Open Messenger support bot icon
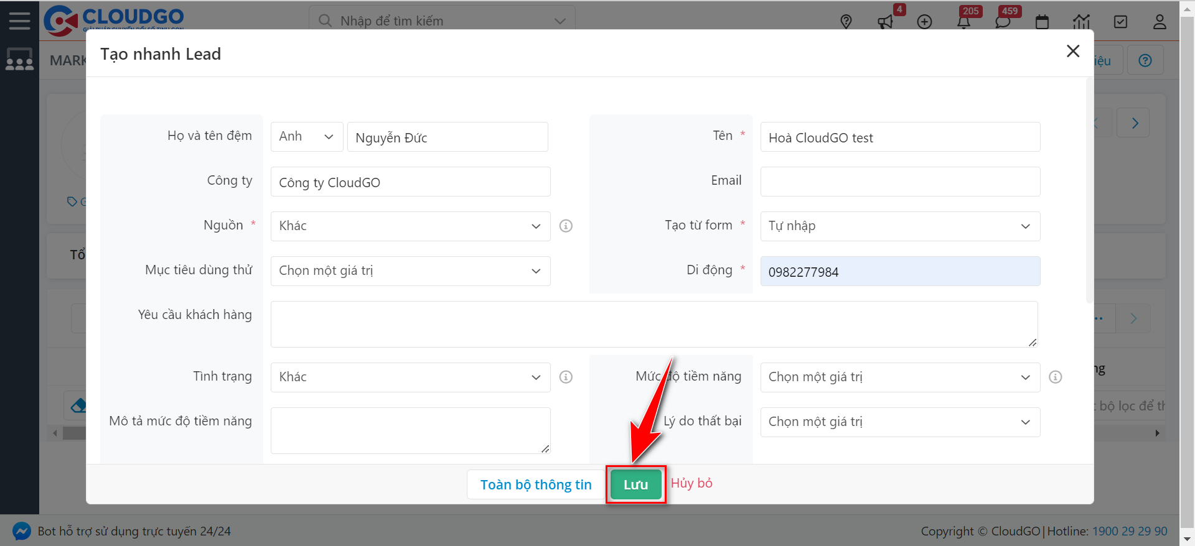Screen dimensions: 1195x546 click(x=21, y=531)
